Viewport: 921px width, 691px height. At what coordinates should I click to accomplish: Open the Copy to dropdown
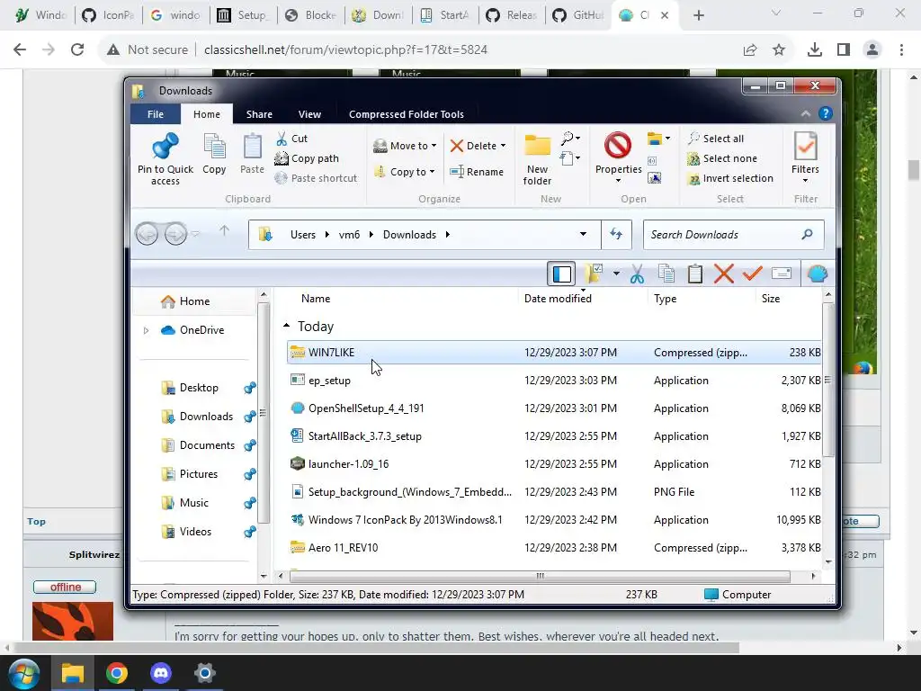(x=405, y=172)
